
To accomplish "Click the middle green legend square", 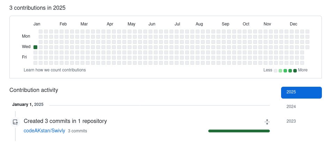I will coord(285,71).
